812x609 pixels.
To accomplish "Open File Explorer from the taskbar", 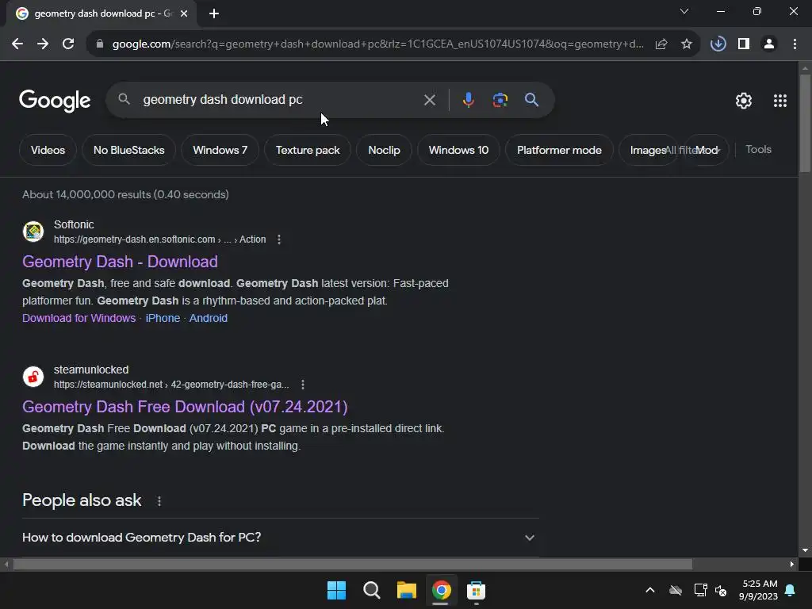I will point(407,590).
